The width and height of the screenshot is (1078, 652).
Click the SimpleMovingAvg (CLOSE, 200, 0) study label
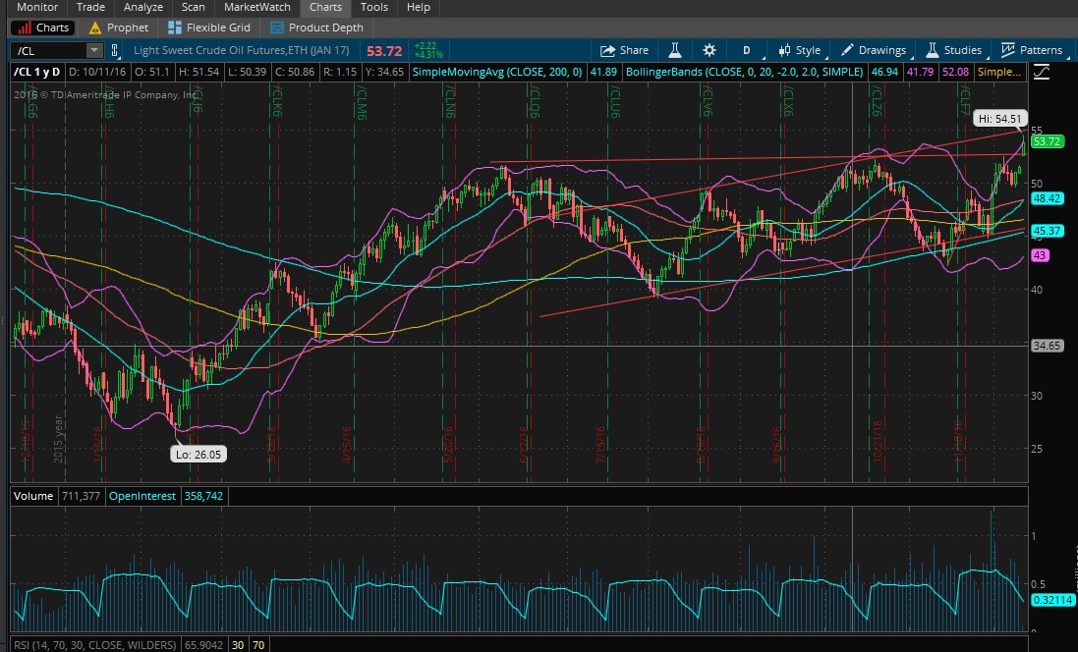(x=497, y=72)
